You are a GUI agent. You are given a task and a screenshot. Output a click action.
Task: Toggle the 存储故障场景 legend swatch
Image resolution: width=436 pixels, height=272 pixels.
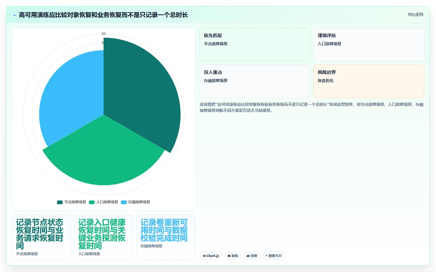124,202
